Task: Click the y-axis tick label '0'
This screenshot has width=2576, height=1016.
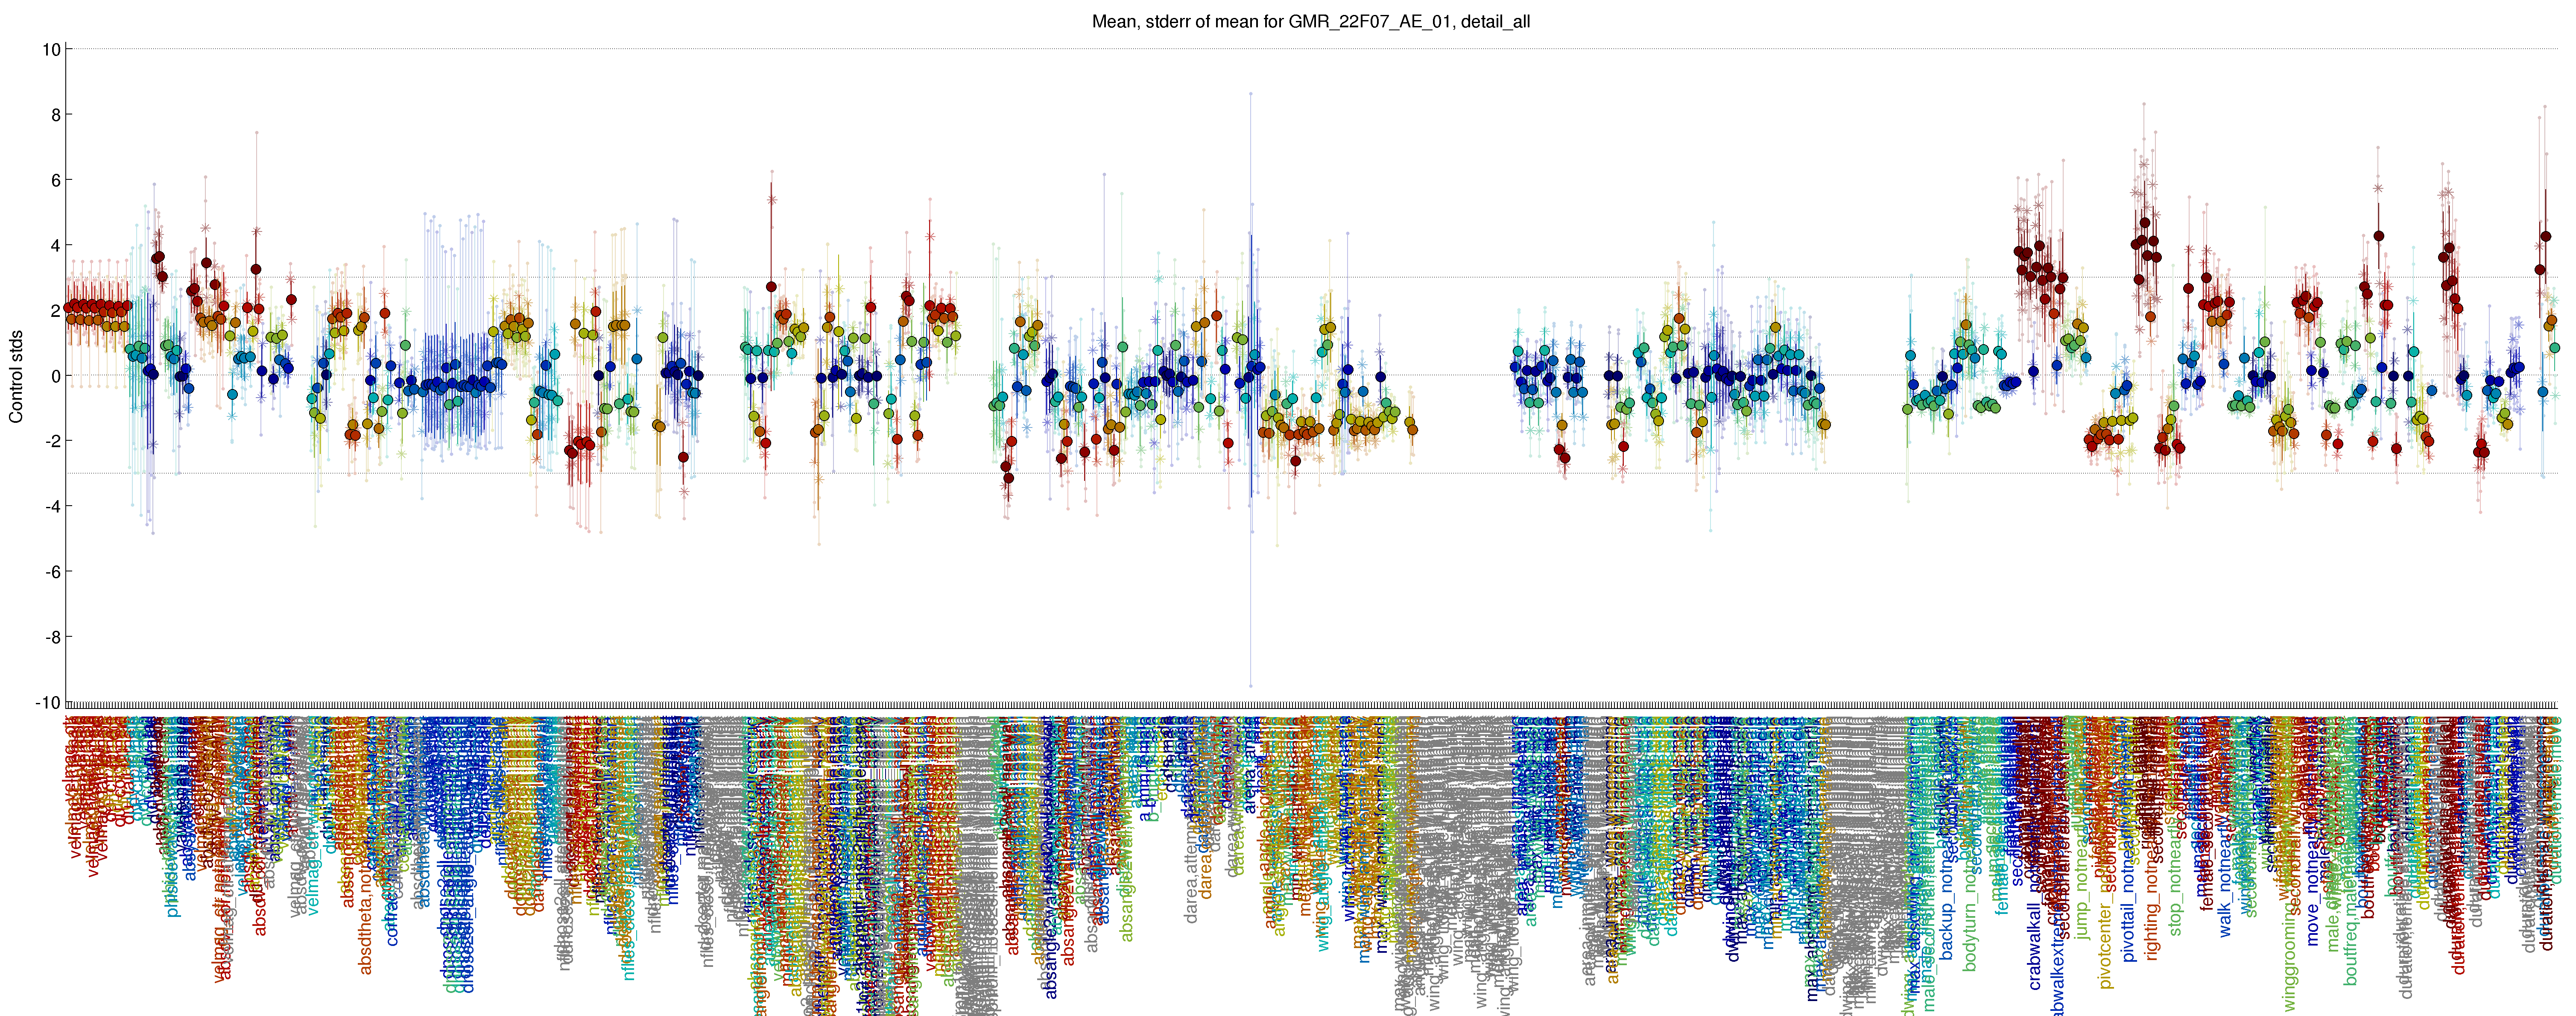Action: [56, 376]
